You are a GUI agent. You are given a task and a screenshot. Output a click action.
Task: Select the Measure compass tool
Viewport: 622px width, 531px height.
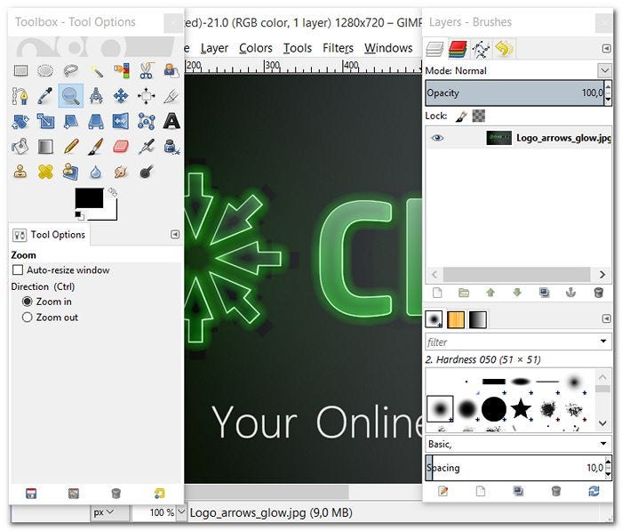pos(96,96)
